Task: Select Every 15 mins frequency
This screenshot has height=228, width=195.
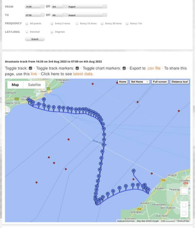Action: click(77, 24)
